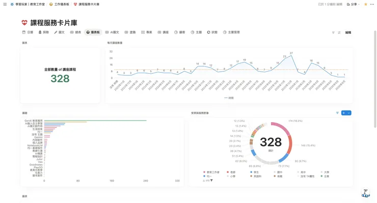This screenshot has height=203, width=377.
Task: Toggle the 國中 legend entry
Action: (x=278, y=172)
